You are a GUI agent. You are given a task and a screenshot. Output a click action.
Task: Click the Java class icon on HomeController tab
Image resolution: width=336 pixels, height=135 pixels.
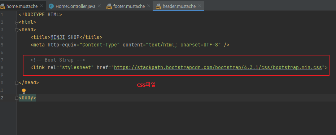[x=51, y=6]
